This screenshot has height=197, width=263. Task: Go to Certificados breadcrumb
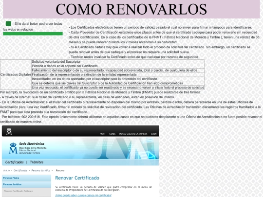click(x=20, y=170)
